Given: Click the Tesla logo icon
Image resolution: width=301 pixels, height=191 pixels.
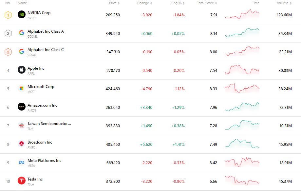Looking at the screenshot, I should click(x=21, y=181).
